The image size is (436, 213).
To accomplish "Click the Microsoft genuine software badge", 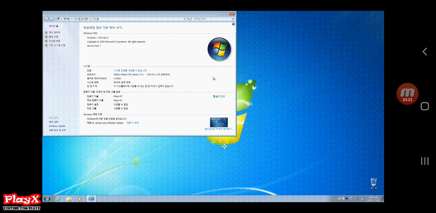I will [219, 122].
